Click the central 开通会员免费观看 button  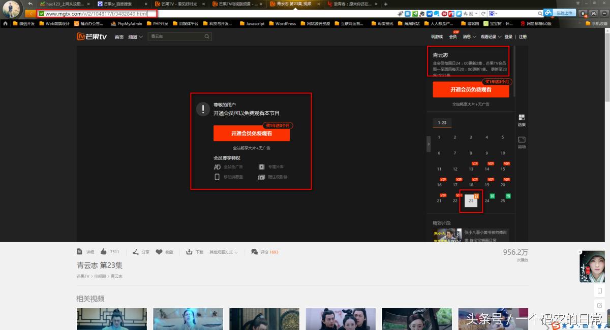(251, 134)
